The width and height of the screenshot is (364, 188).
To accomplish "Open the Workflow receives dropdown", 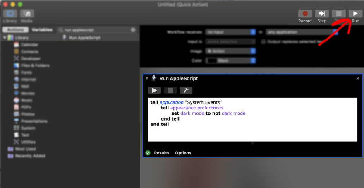I will [x=230, y=32].
